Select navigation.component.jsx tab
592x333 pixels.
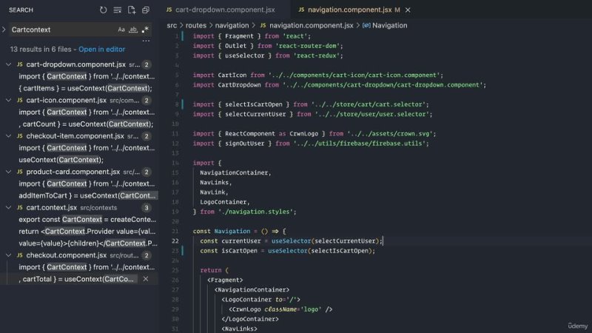(x=349, y=10)
